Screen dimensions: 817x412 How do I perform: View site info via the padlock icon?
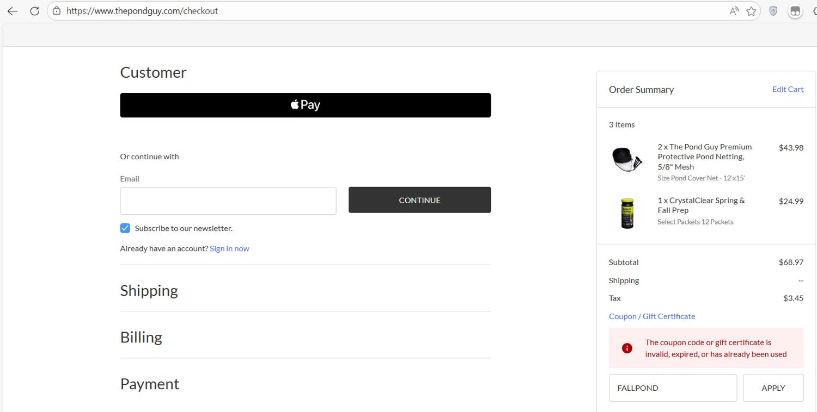(x=57, y=11)
